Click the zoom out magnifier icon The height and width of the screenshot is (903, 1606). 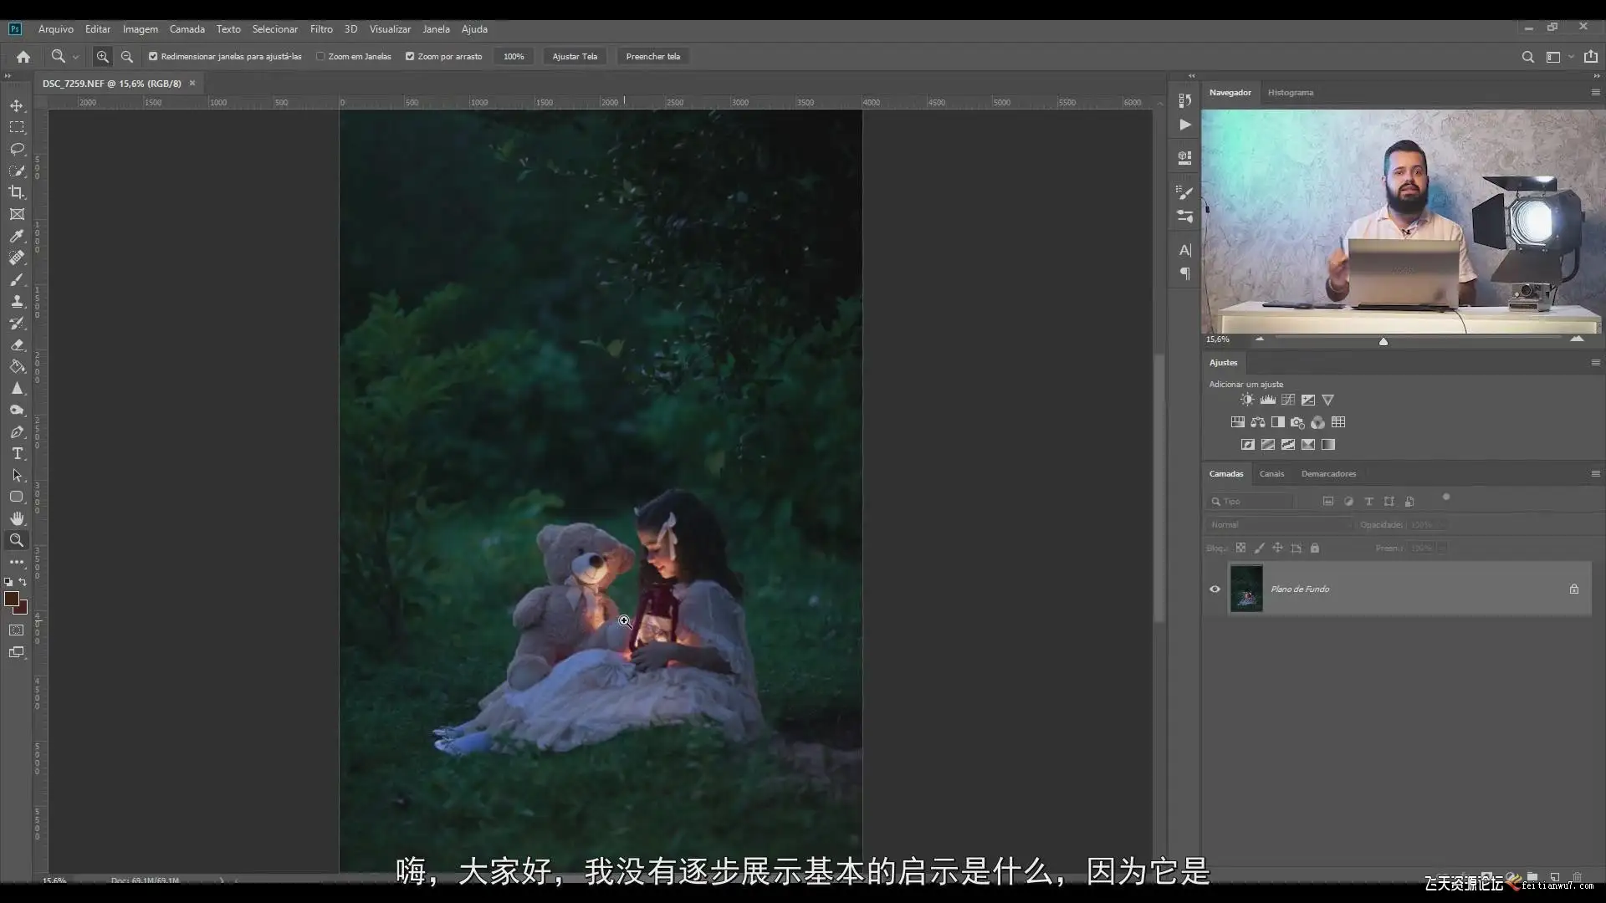[x=127, y=57]
